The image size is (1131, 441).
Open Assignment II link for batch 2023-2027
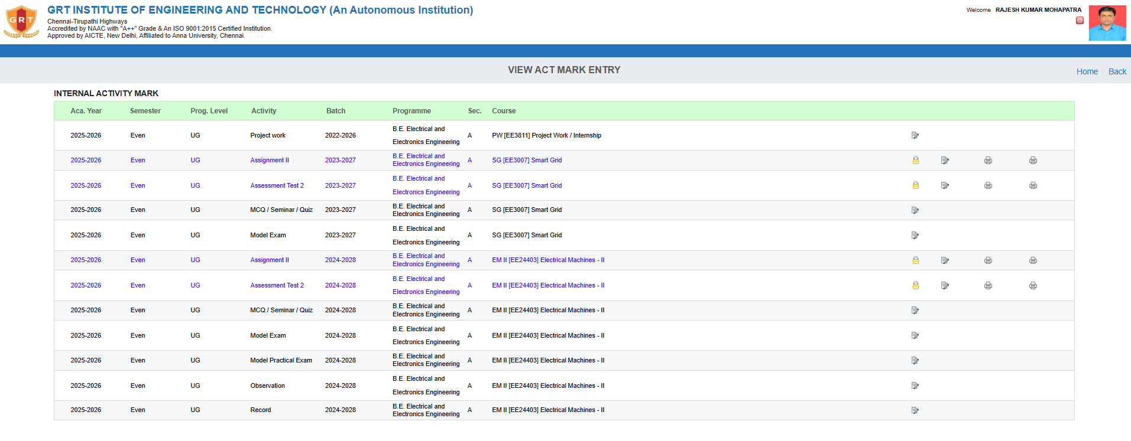[270, 160]
